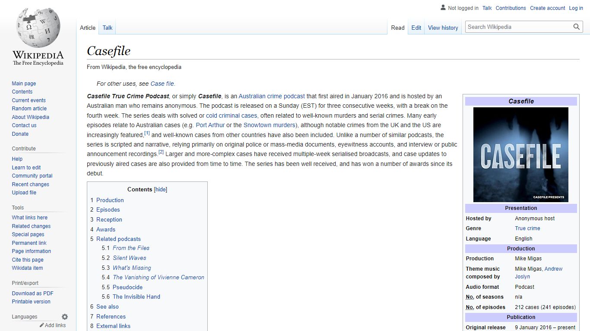The image size is (590, 331).
Task: Jump to The Vanishing of Vivienne Cameron
Action: 159,277
